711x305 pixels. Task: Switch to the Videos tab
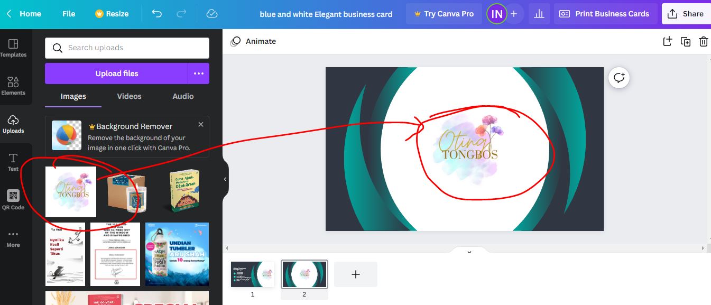tap(130, 96)
